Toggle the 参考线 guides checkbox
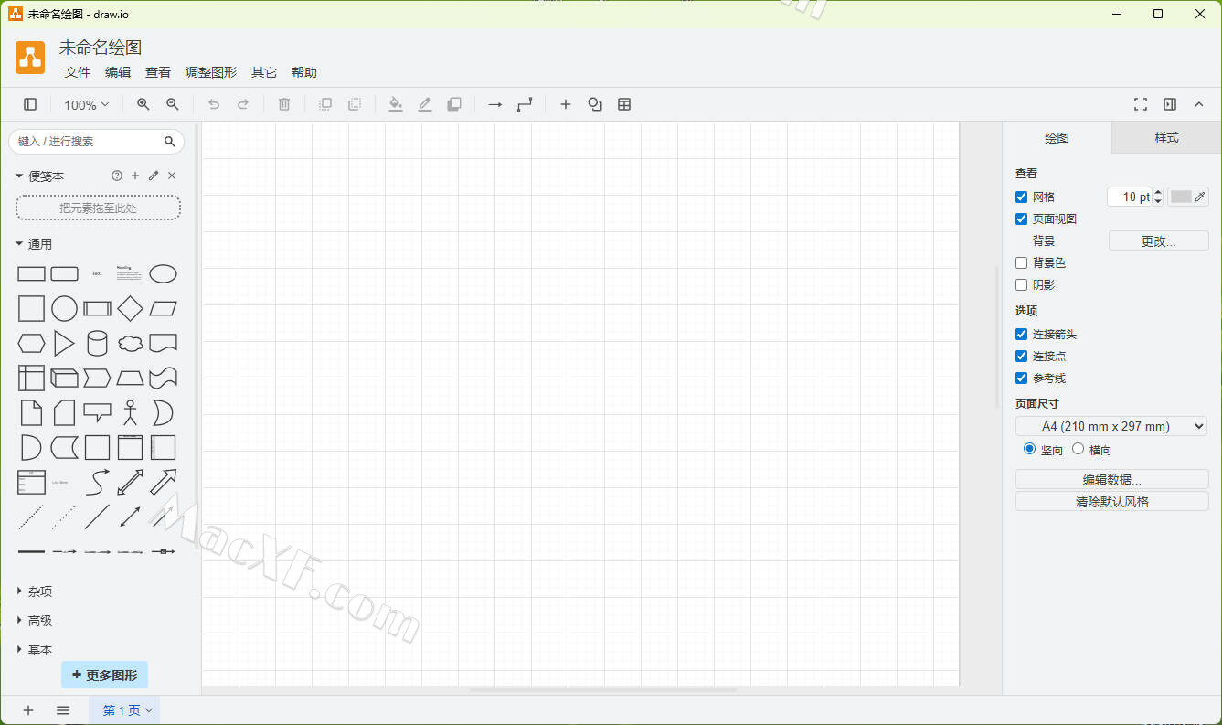The height and width of the screenshot is (725, 1222). [1022, 378]
